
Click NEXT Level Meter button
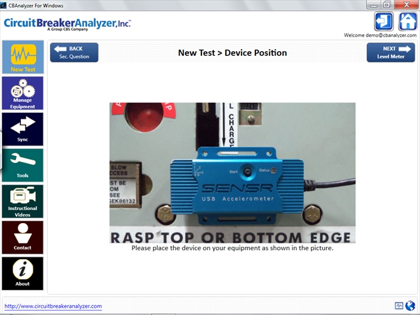pos(391,52)
